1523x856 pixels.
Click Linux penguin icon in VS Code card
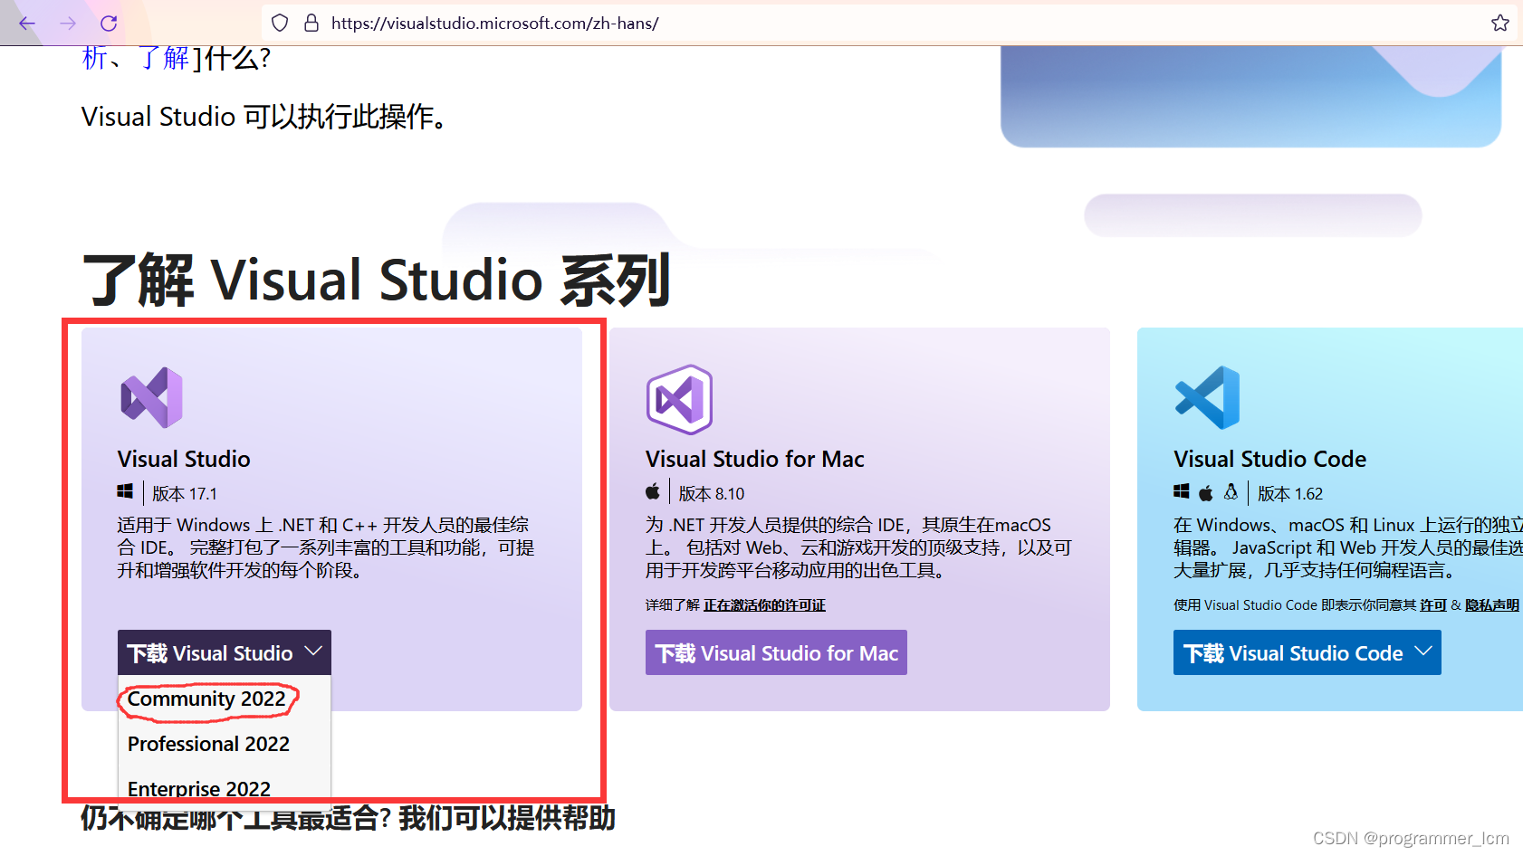[x=1231, y=491]
